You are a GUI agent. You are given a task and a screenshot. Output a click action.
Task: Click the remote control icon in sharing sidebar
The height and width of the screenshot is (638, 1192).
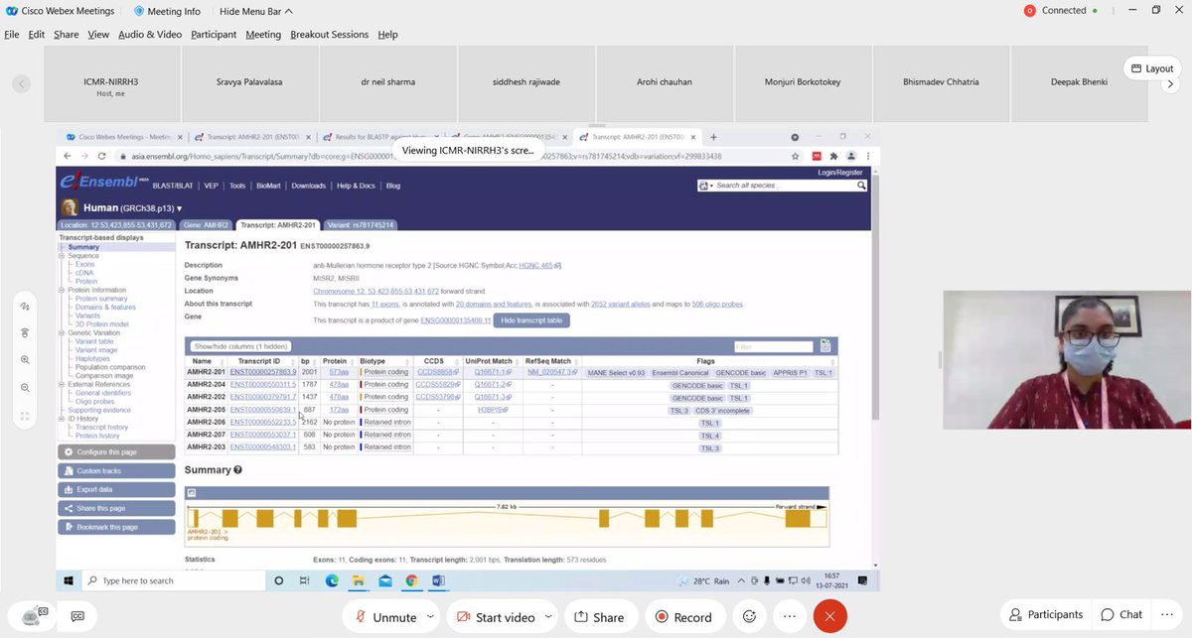pos(24,332)
